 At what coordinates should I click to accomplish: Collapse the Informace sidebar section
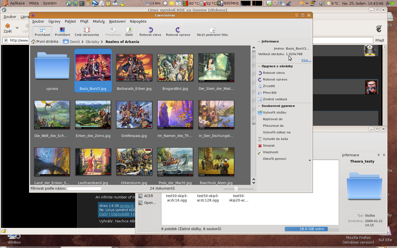coord(259,41)
